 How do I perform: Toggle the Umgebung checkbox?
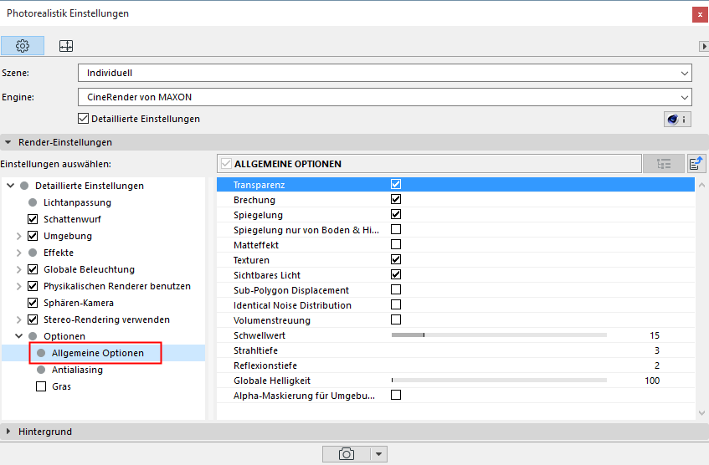pyautogui.click(x=33, y=236)
